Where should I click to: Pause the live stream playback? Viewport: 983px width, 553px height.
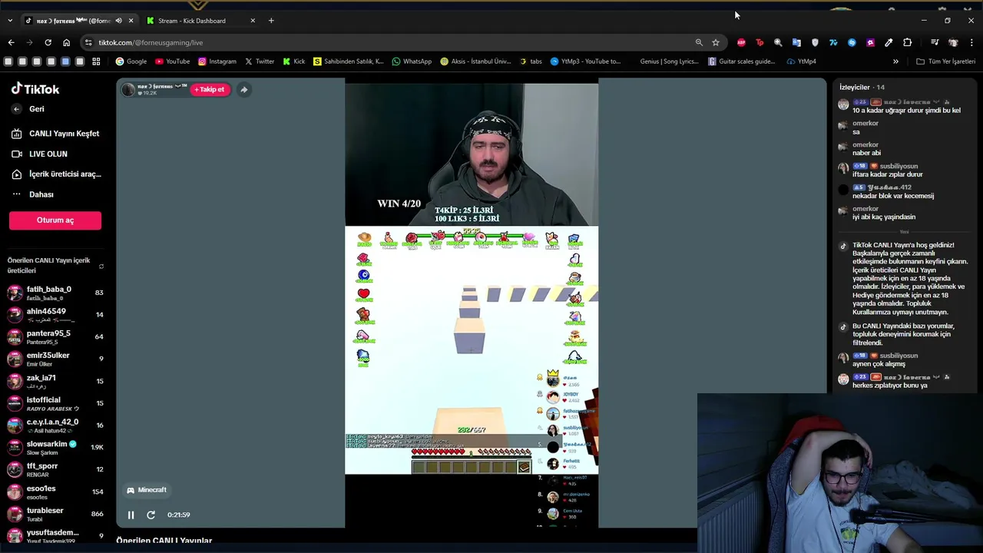(131, 515)
